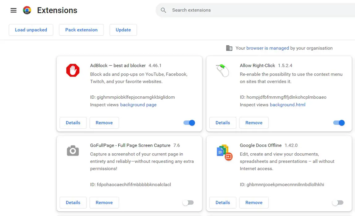Click Pack extension button
Viewport: 355px width, 216px height.
[81, 30]
